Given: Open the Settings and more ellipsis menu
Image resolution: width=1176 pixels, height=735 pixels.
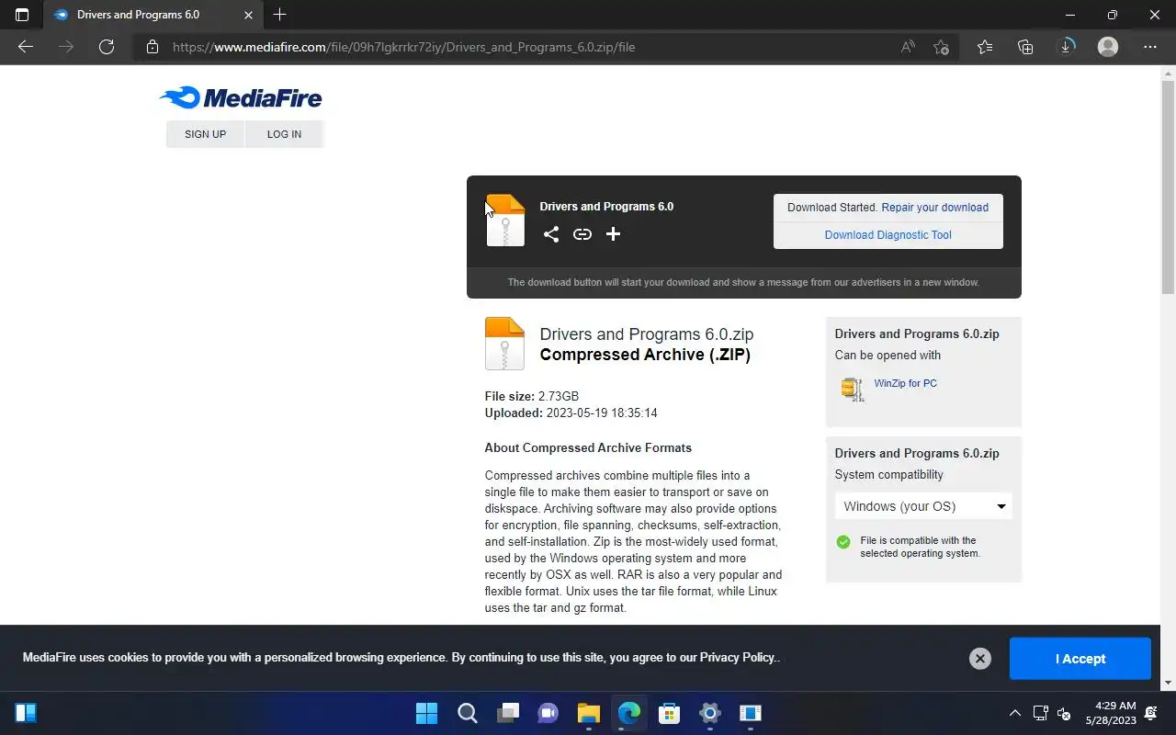Looking at the screenshot, I should tap(1150, 47).
